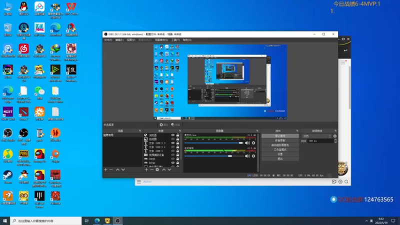Click the Mic/Aux volume slider
Viewport: 400px width, 225px height.
pos(214,143)
